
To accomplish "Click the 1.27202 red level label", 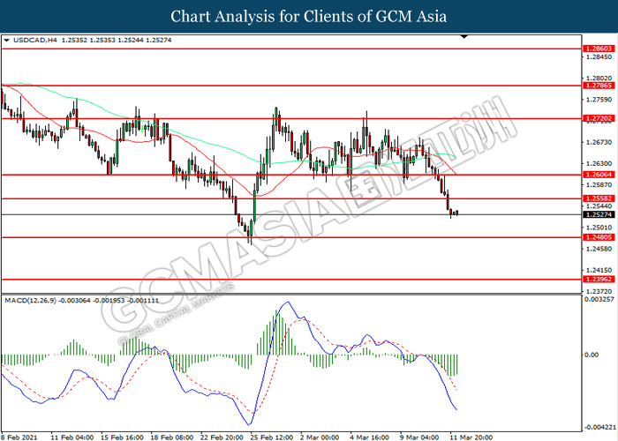I will pos(599,118).
